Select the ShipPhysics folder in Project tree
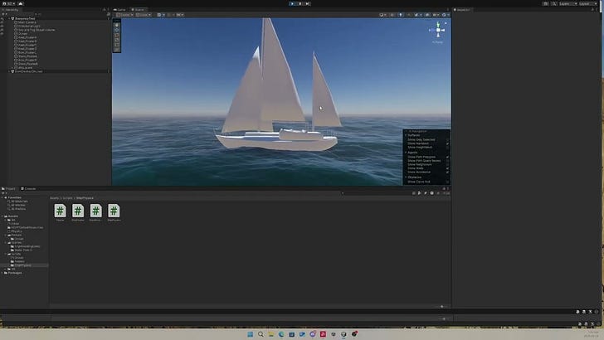The height and width of the screenshot is (340, 604). pos(22,265)
